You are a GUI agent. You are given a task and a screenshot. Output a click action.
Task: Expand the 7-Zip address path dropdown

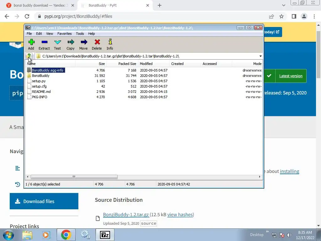(x=260, y=56)
